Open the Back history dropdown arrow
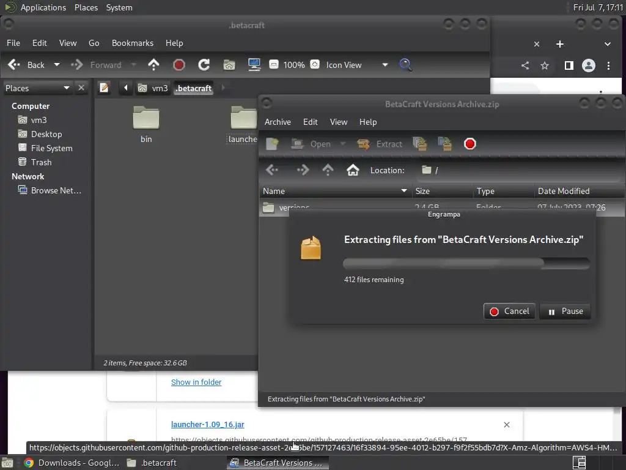Screen dimensions: 626x470 [x=57, y=65]
